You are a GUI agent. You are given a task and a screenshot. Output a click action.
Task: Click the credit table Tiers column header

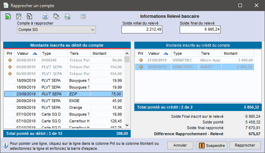point(210,53)
